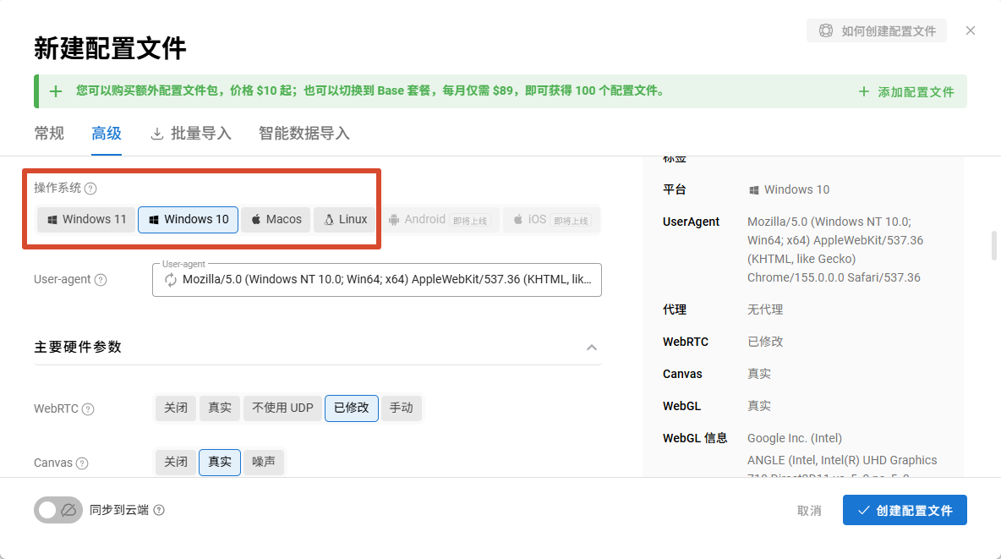Viewport: 1001px width, 559px height.
Task: Click the Google Inc. (Intel) WebGL info text
Action: click(x=794, y=438)
